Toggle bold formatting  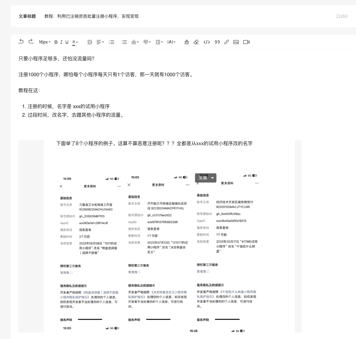[x=56, y=42]
